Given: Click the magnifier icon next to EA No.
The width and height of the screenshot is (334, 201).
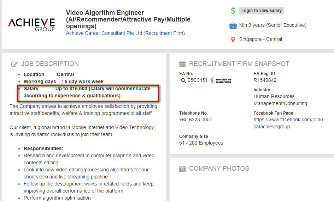Looking at the screenshot, I should [x=183, y=80].
